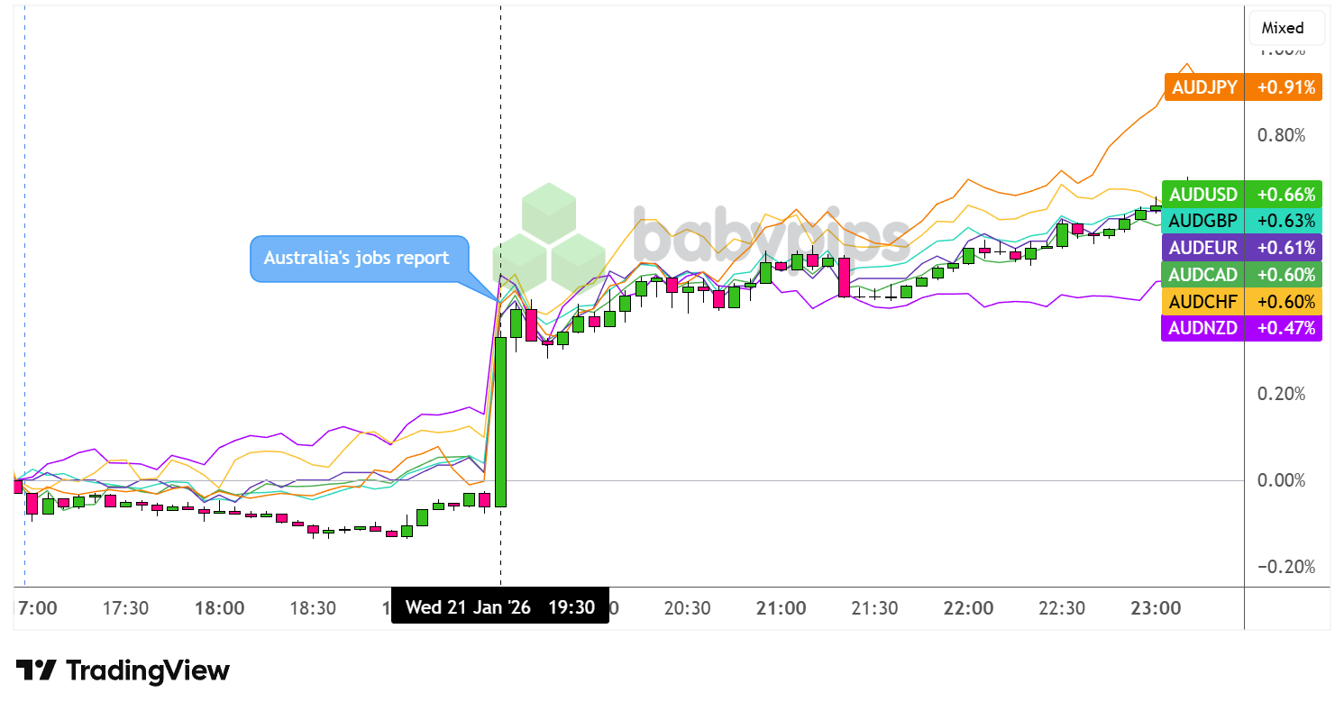Screen dimensions: 1344x711
Task: Click the tall red candle after 21:00
Action: 844,277
